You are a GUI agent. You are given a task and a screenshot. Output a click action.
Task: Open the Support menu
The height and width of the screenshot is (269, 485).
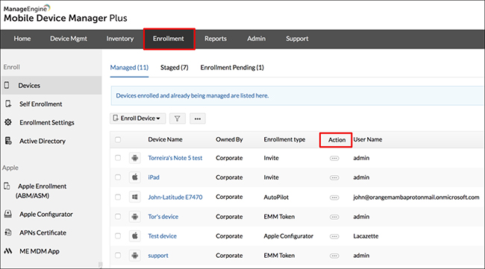coord(297,39)
